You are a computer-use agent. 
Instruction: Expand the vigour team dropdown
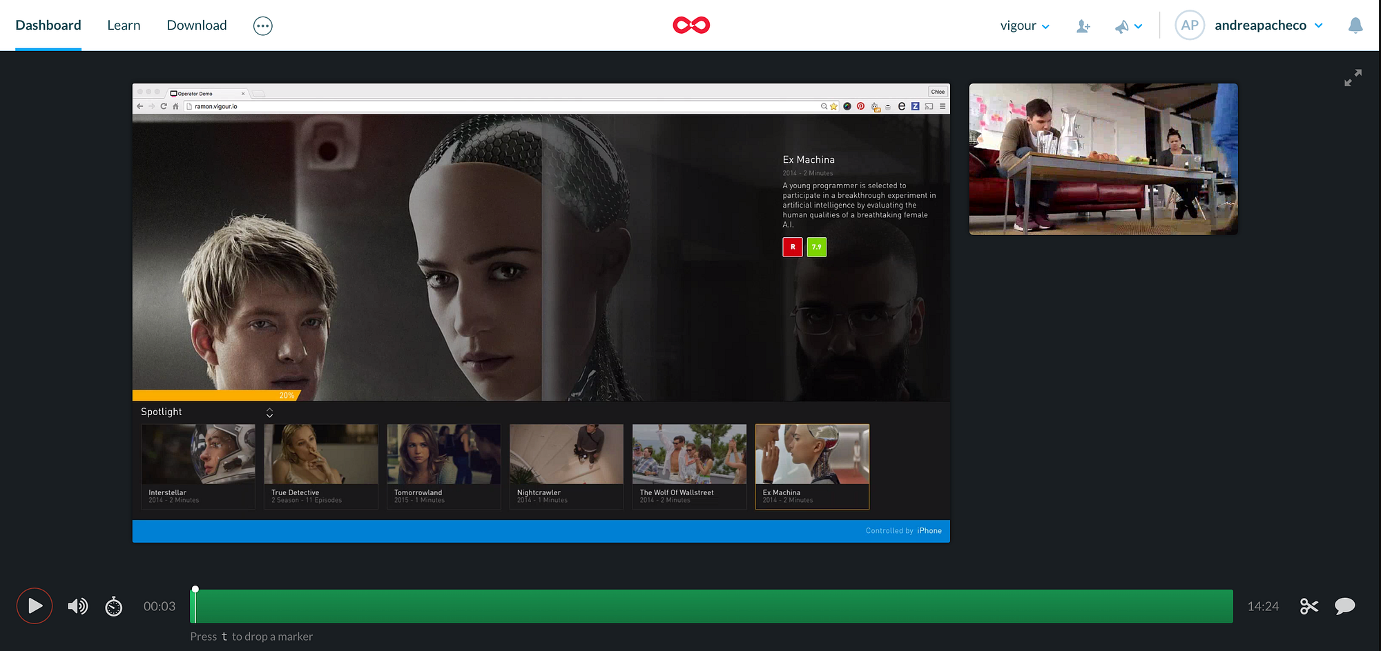(x=1025, y=26)
